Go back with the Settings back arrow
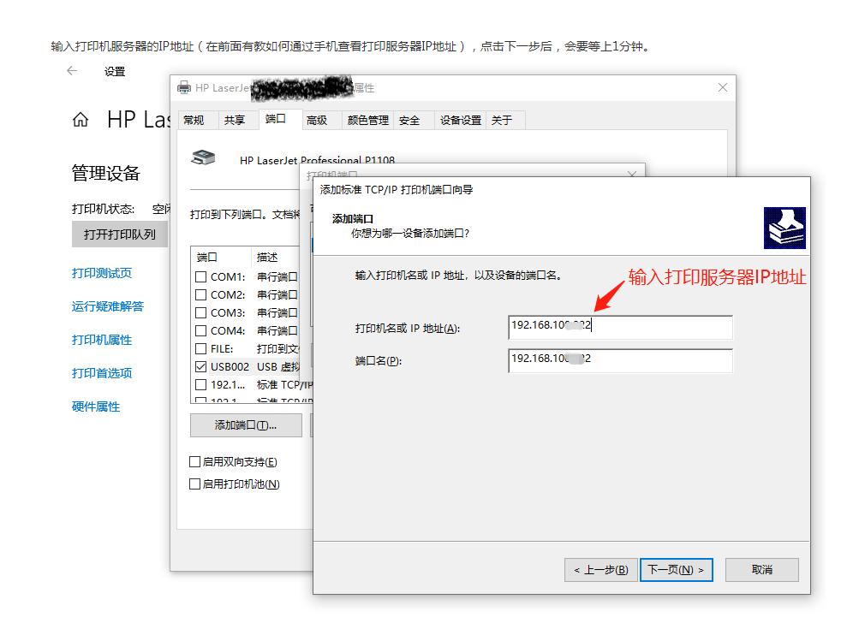Image resolution: width=865 pixels, height=635 pixels. click(72, 70)
